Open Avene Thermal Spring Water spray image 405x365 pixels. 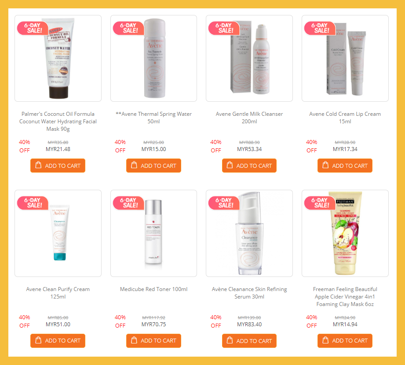tap(153, 58)
